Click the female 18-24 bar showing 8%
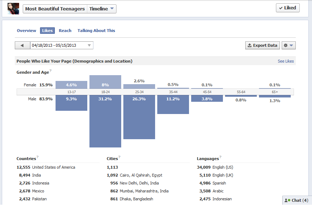Screen dimensions: 312x205 (x=105, y=82)
